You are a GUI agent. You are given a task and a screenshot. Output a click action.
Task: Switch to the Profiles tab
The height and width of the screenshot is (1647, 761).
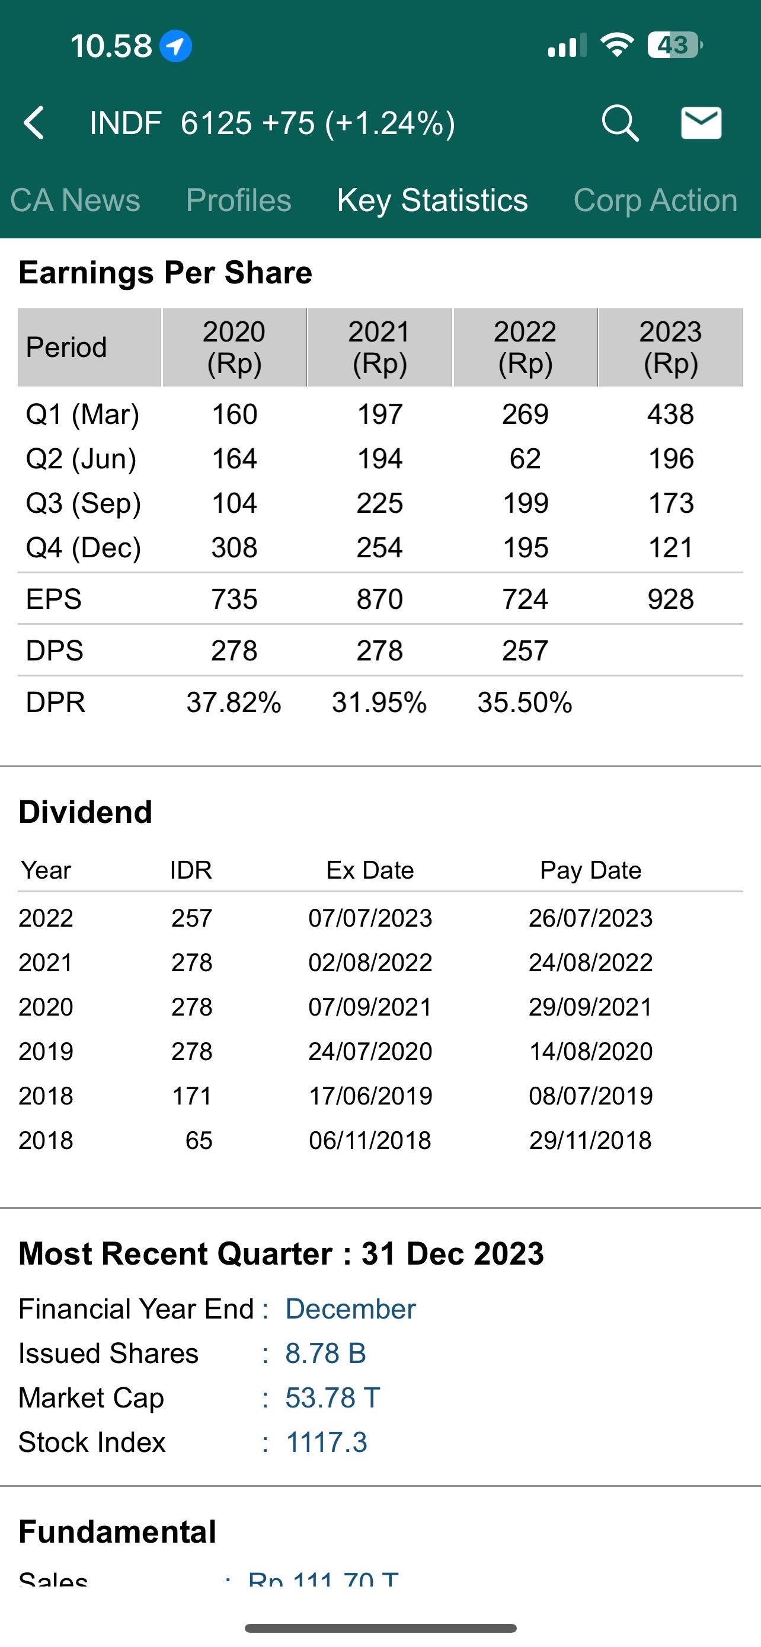tap(238, 200)
